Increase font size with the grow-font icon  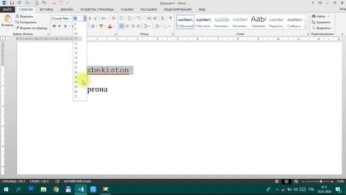click(90, 18)
